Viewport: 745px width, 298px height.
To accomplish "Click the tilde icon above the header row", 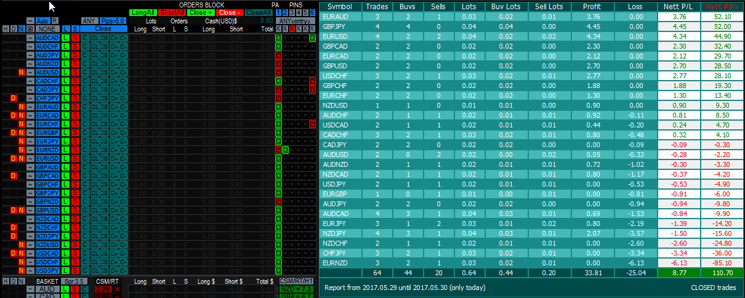I will click(x=30, y=20).
